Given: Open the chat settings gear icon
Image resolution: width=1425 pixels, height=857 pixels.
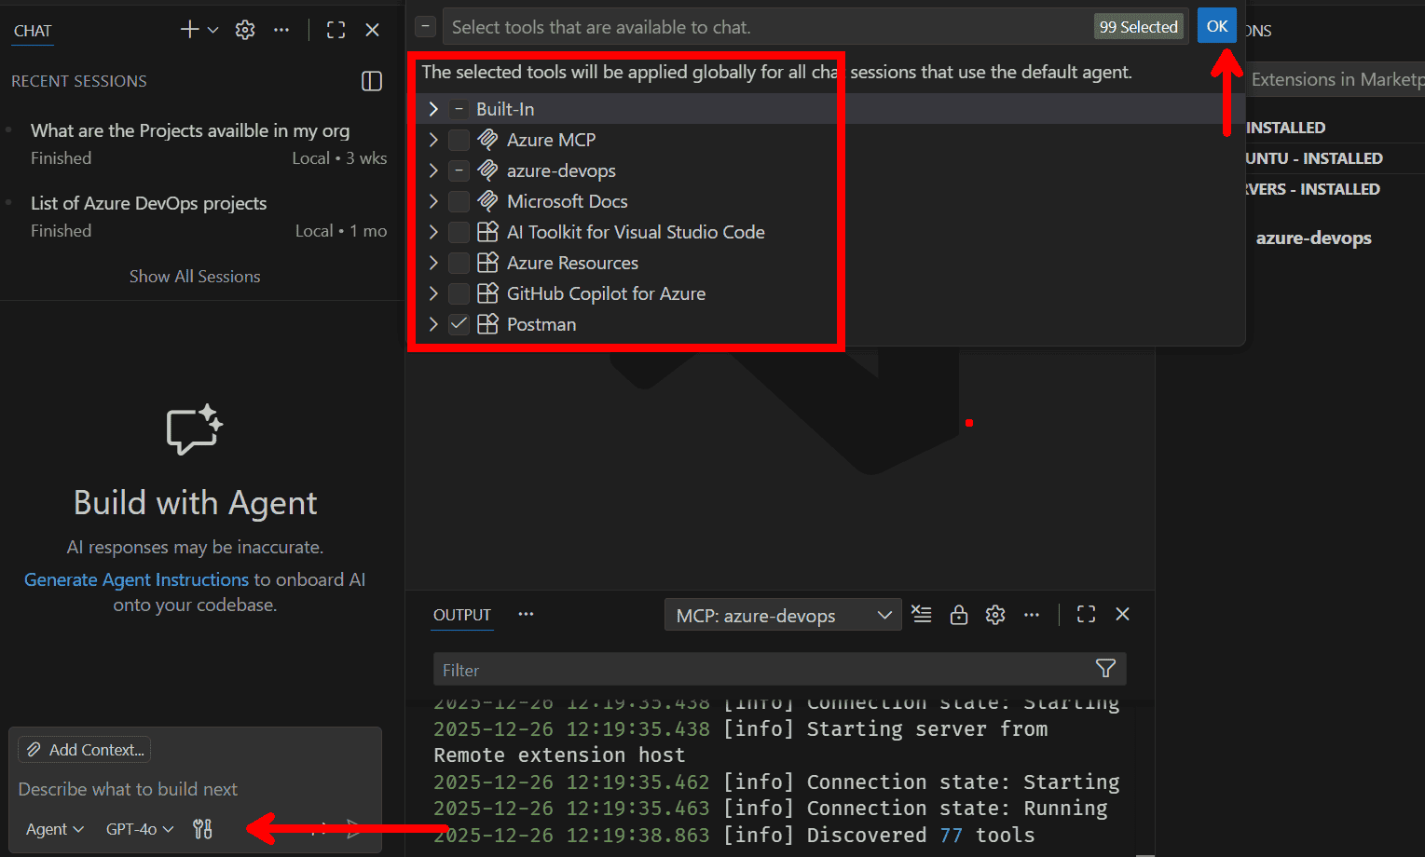Looking at the screenshot, I should pos(244,29).
